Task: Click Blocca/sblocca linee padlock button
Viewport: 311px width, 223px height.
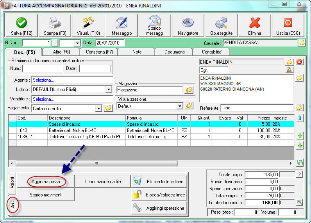Action: (159, 194)
